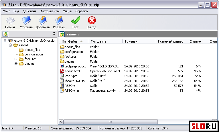Click the configuration folder icon in file list

pyautogui.click(x=62, y=52)
